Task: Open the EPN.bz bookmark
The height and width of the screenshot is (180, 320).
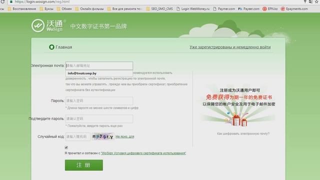Action: point(270,9)
